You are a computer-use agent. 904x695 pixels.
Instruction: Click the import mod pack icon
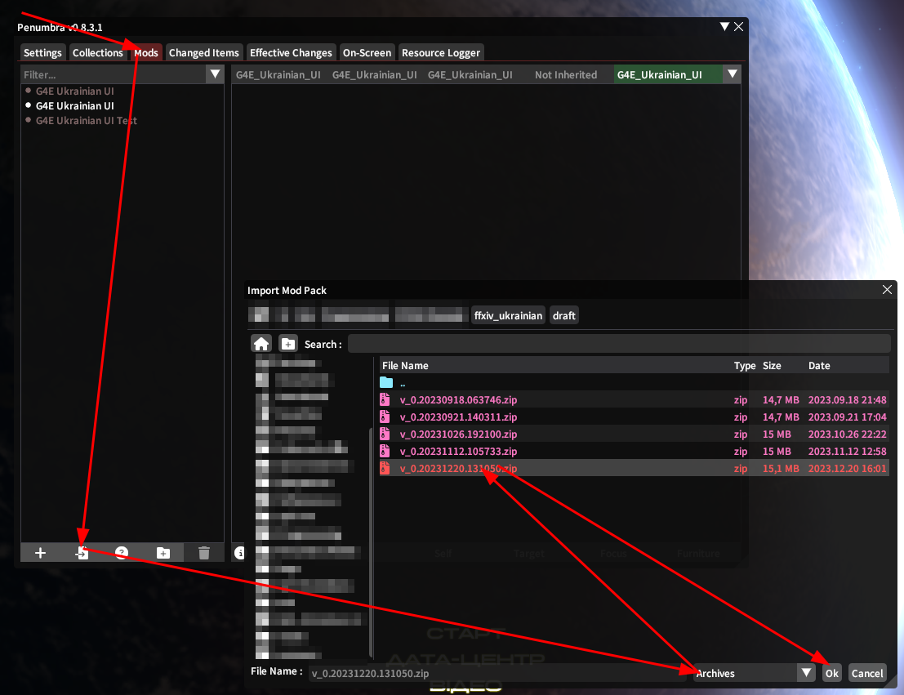click(82, 553)
